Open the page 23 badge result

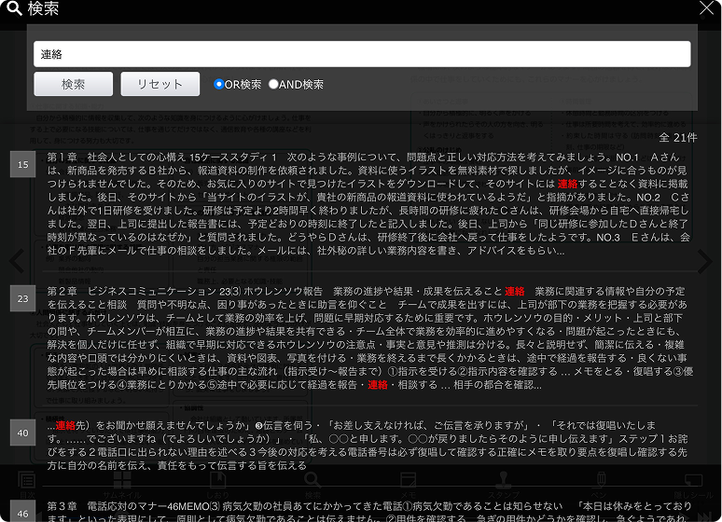click(22, 298)
